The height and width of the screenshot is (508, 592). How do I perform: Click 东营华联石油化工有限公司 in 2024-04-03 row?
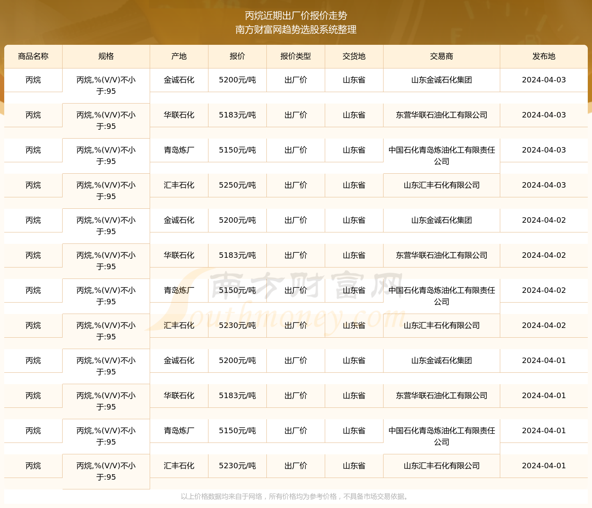pyautogui.click(x=441, y=115)
